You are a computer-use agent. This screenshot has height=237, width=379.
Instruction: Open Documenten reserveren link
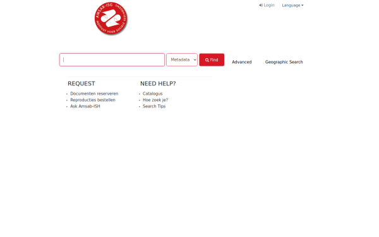94,94
